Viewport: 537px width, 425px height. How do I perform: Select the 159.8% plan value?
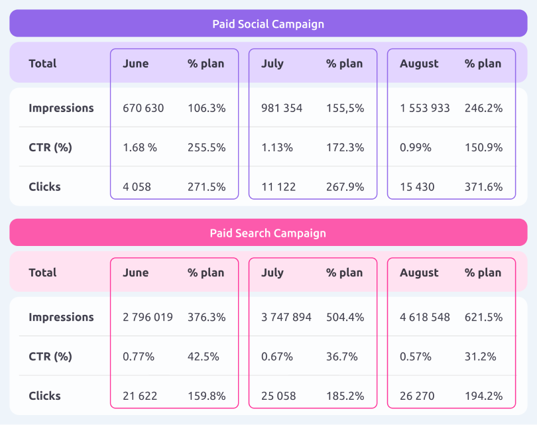point(206,396)
